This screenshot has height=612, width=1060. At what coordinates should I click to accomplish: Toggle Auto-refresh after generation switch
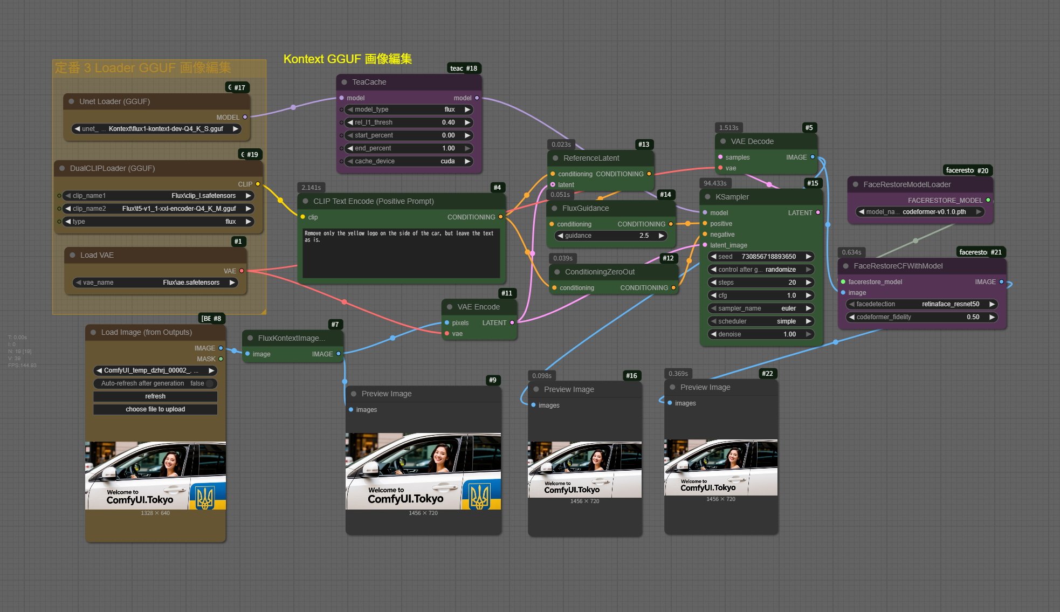[209, 383]
